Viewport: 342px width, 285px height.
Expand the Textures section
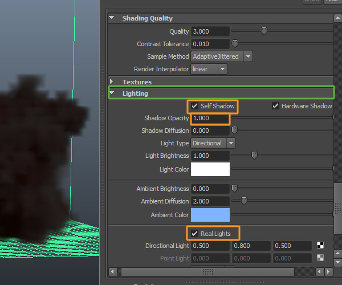(112, 82)
